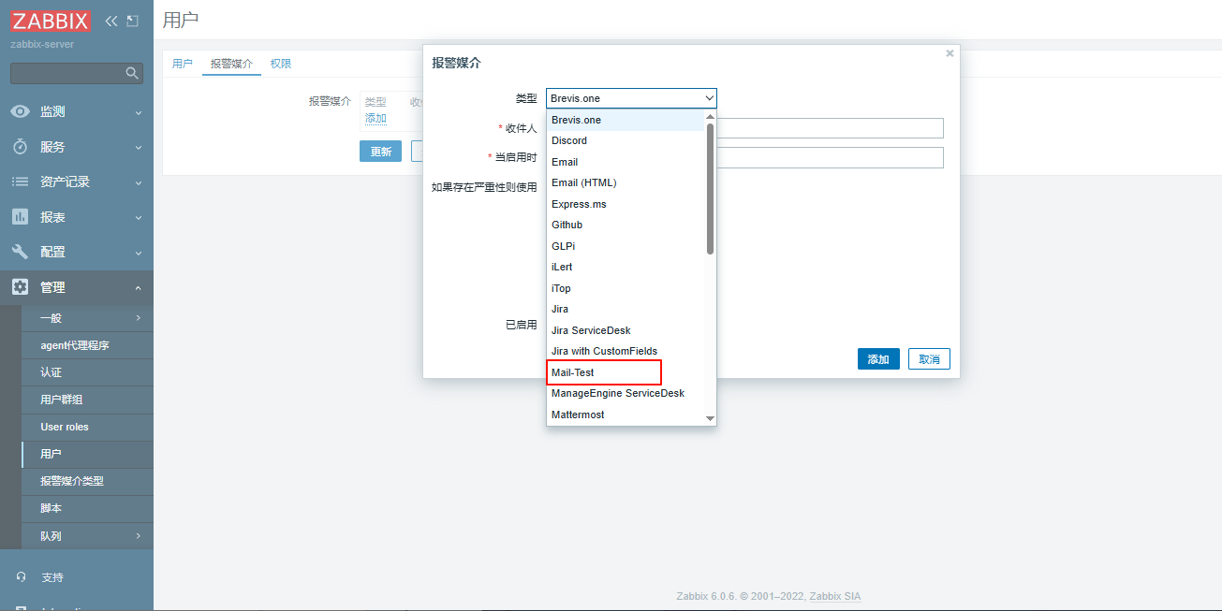The image size is (1222, 611).
Task: Select Email option in dropdown list
Action: coord(625,162)
